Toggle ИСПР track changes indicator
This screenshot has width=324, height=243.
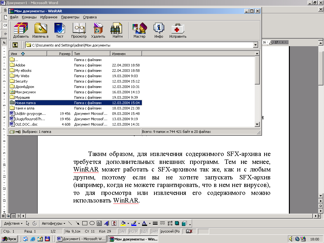point(134,231)
